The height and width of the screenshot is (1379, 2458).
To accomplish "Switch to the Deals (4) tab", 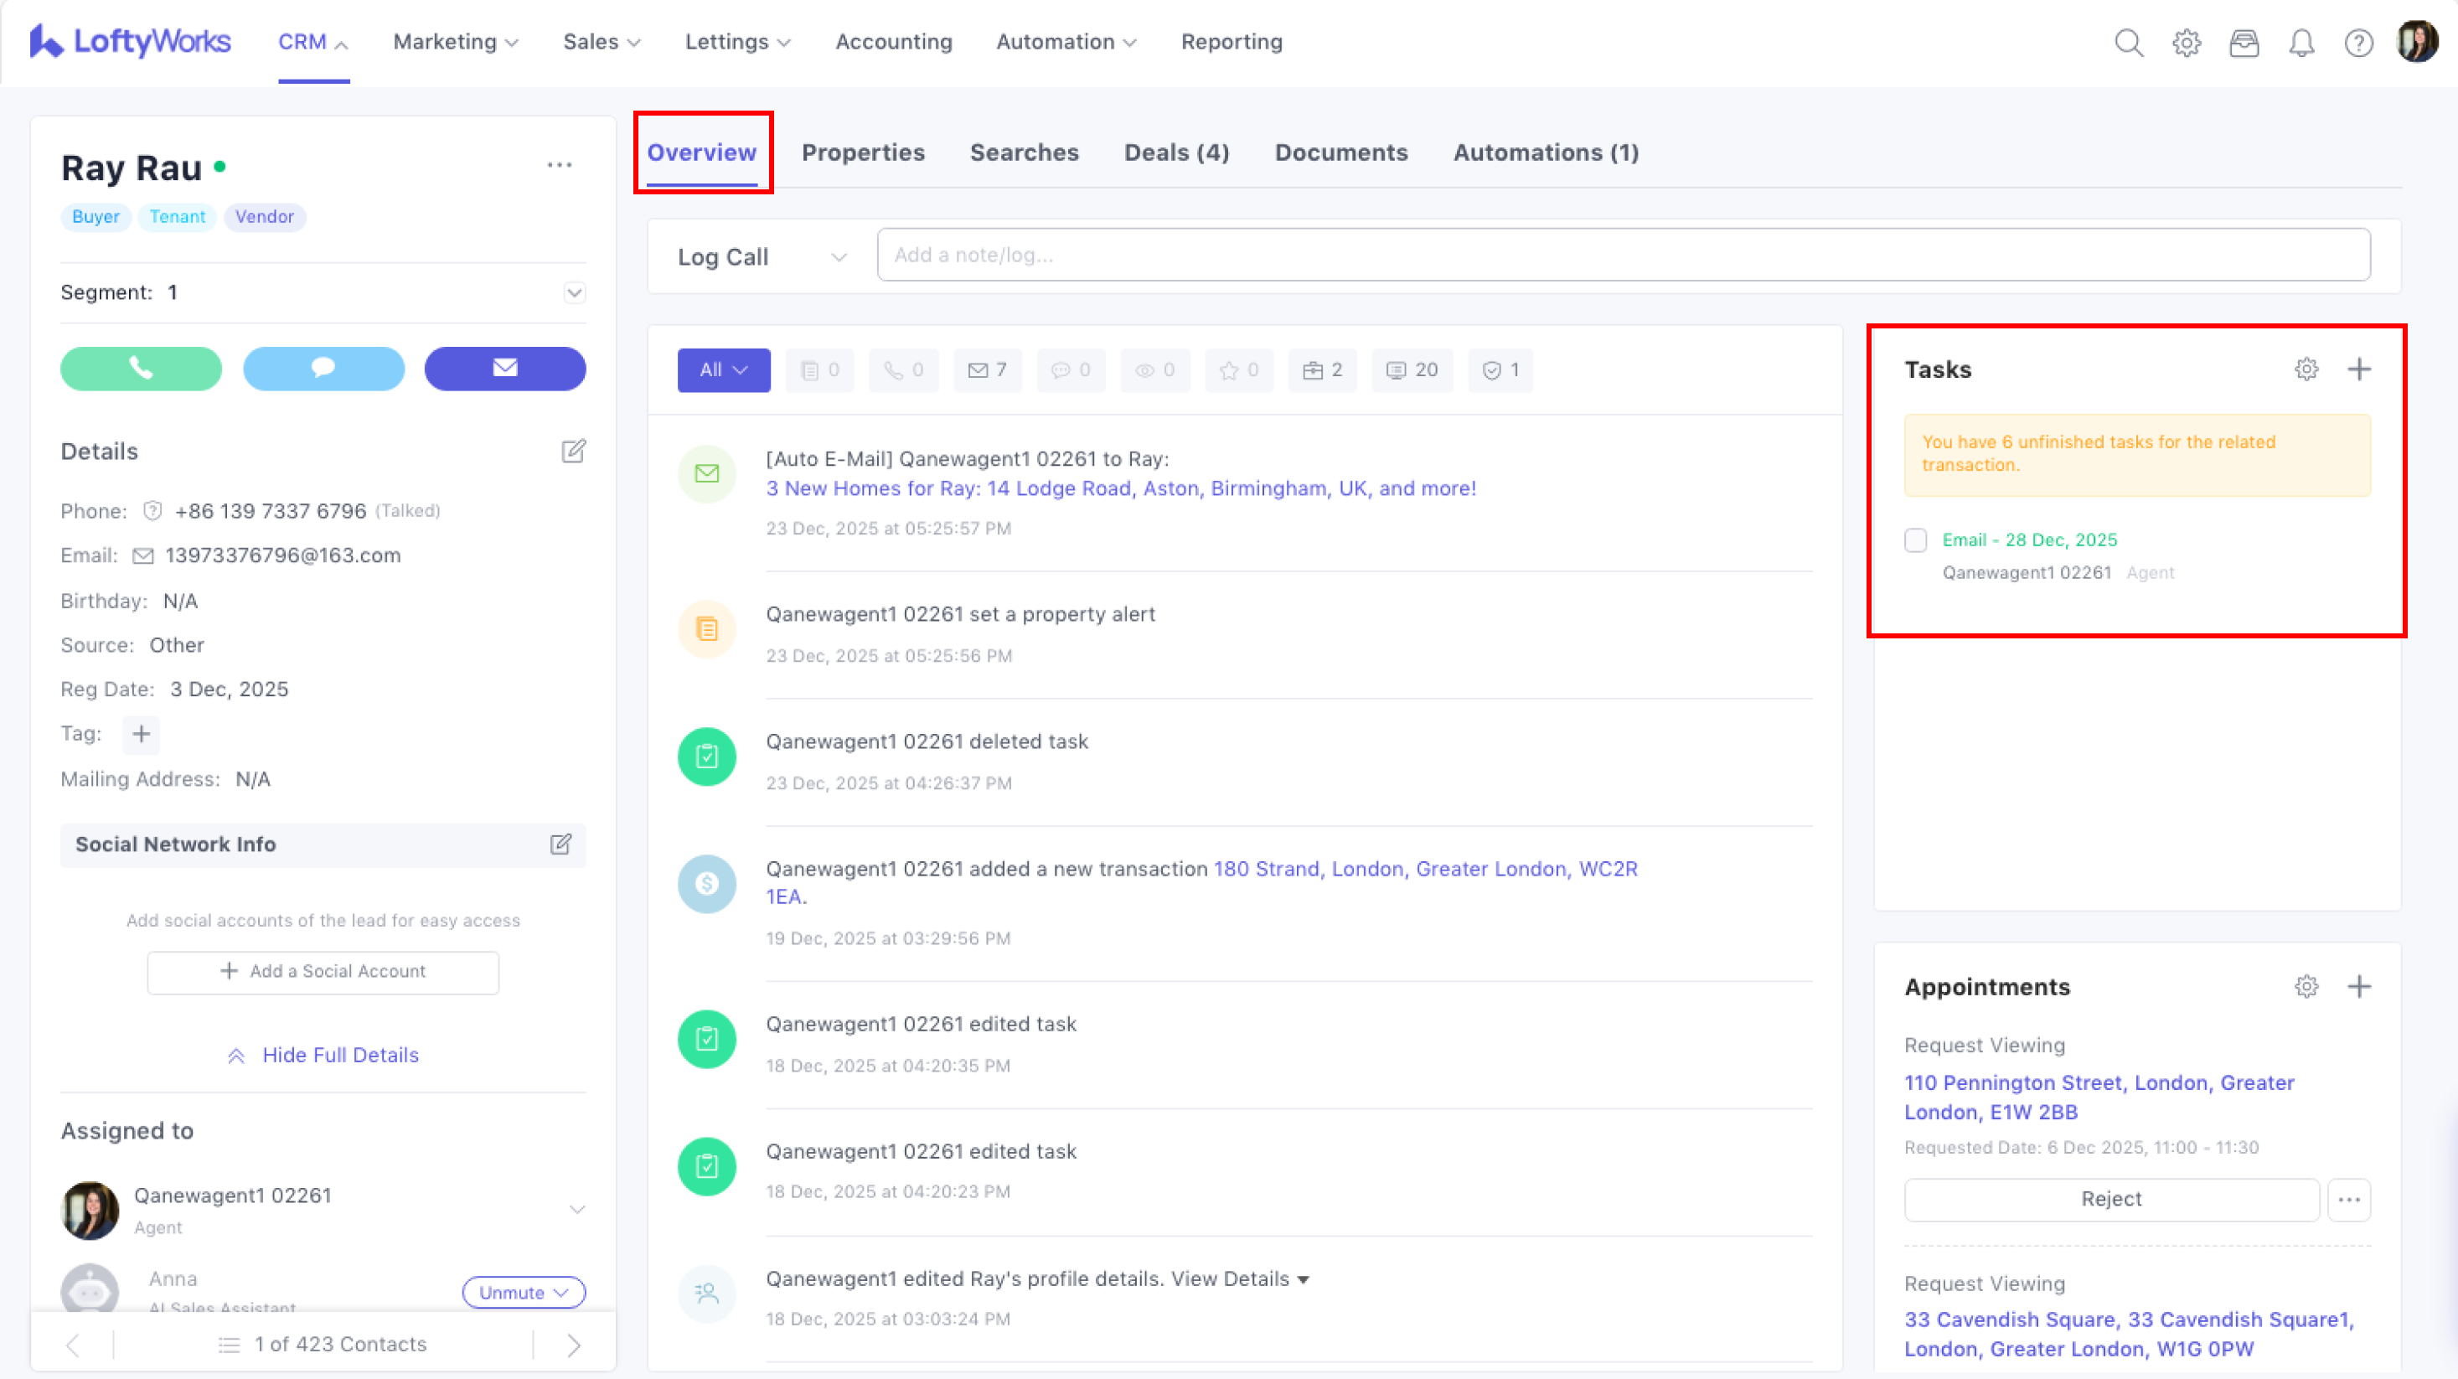I will click(1176, 152).
